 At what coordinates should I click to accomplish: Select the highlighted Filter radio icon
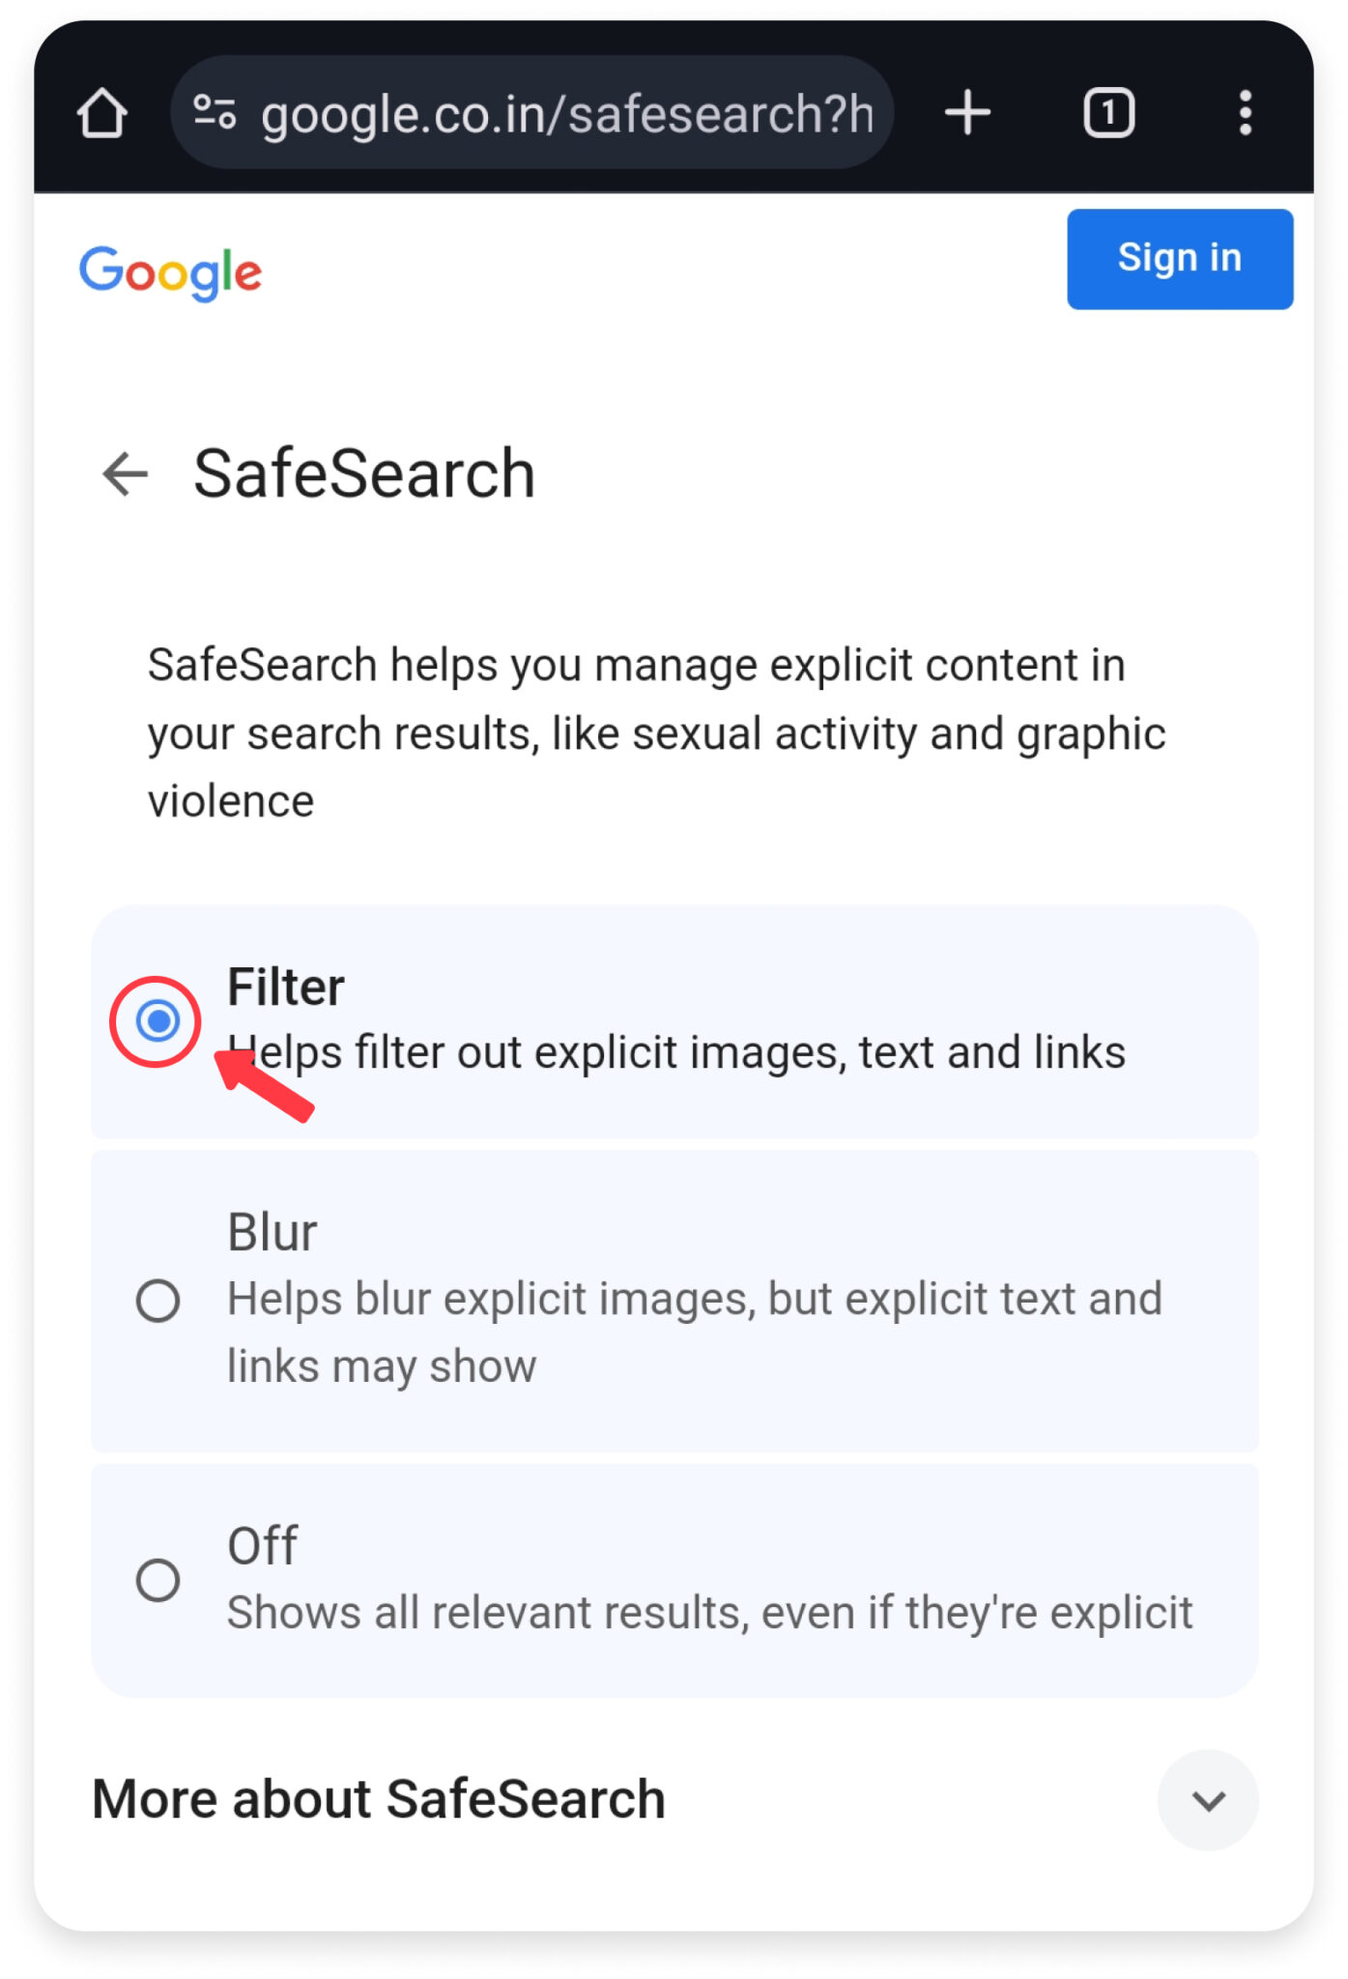(x=158, y=1019)
